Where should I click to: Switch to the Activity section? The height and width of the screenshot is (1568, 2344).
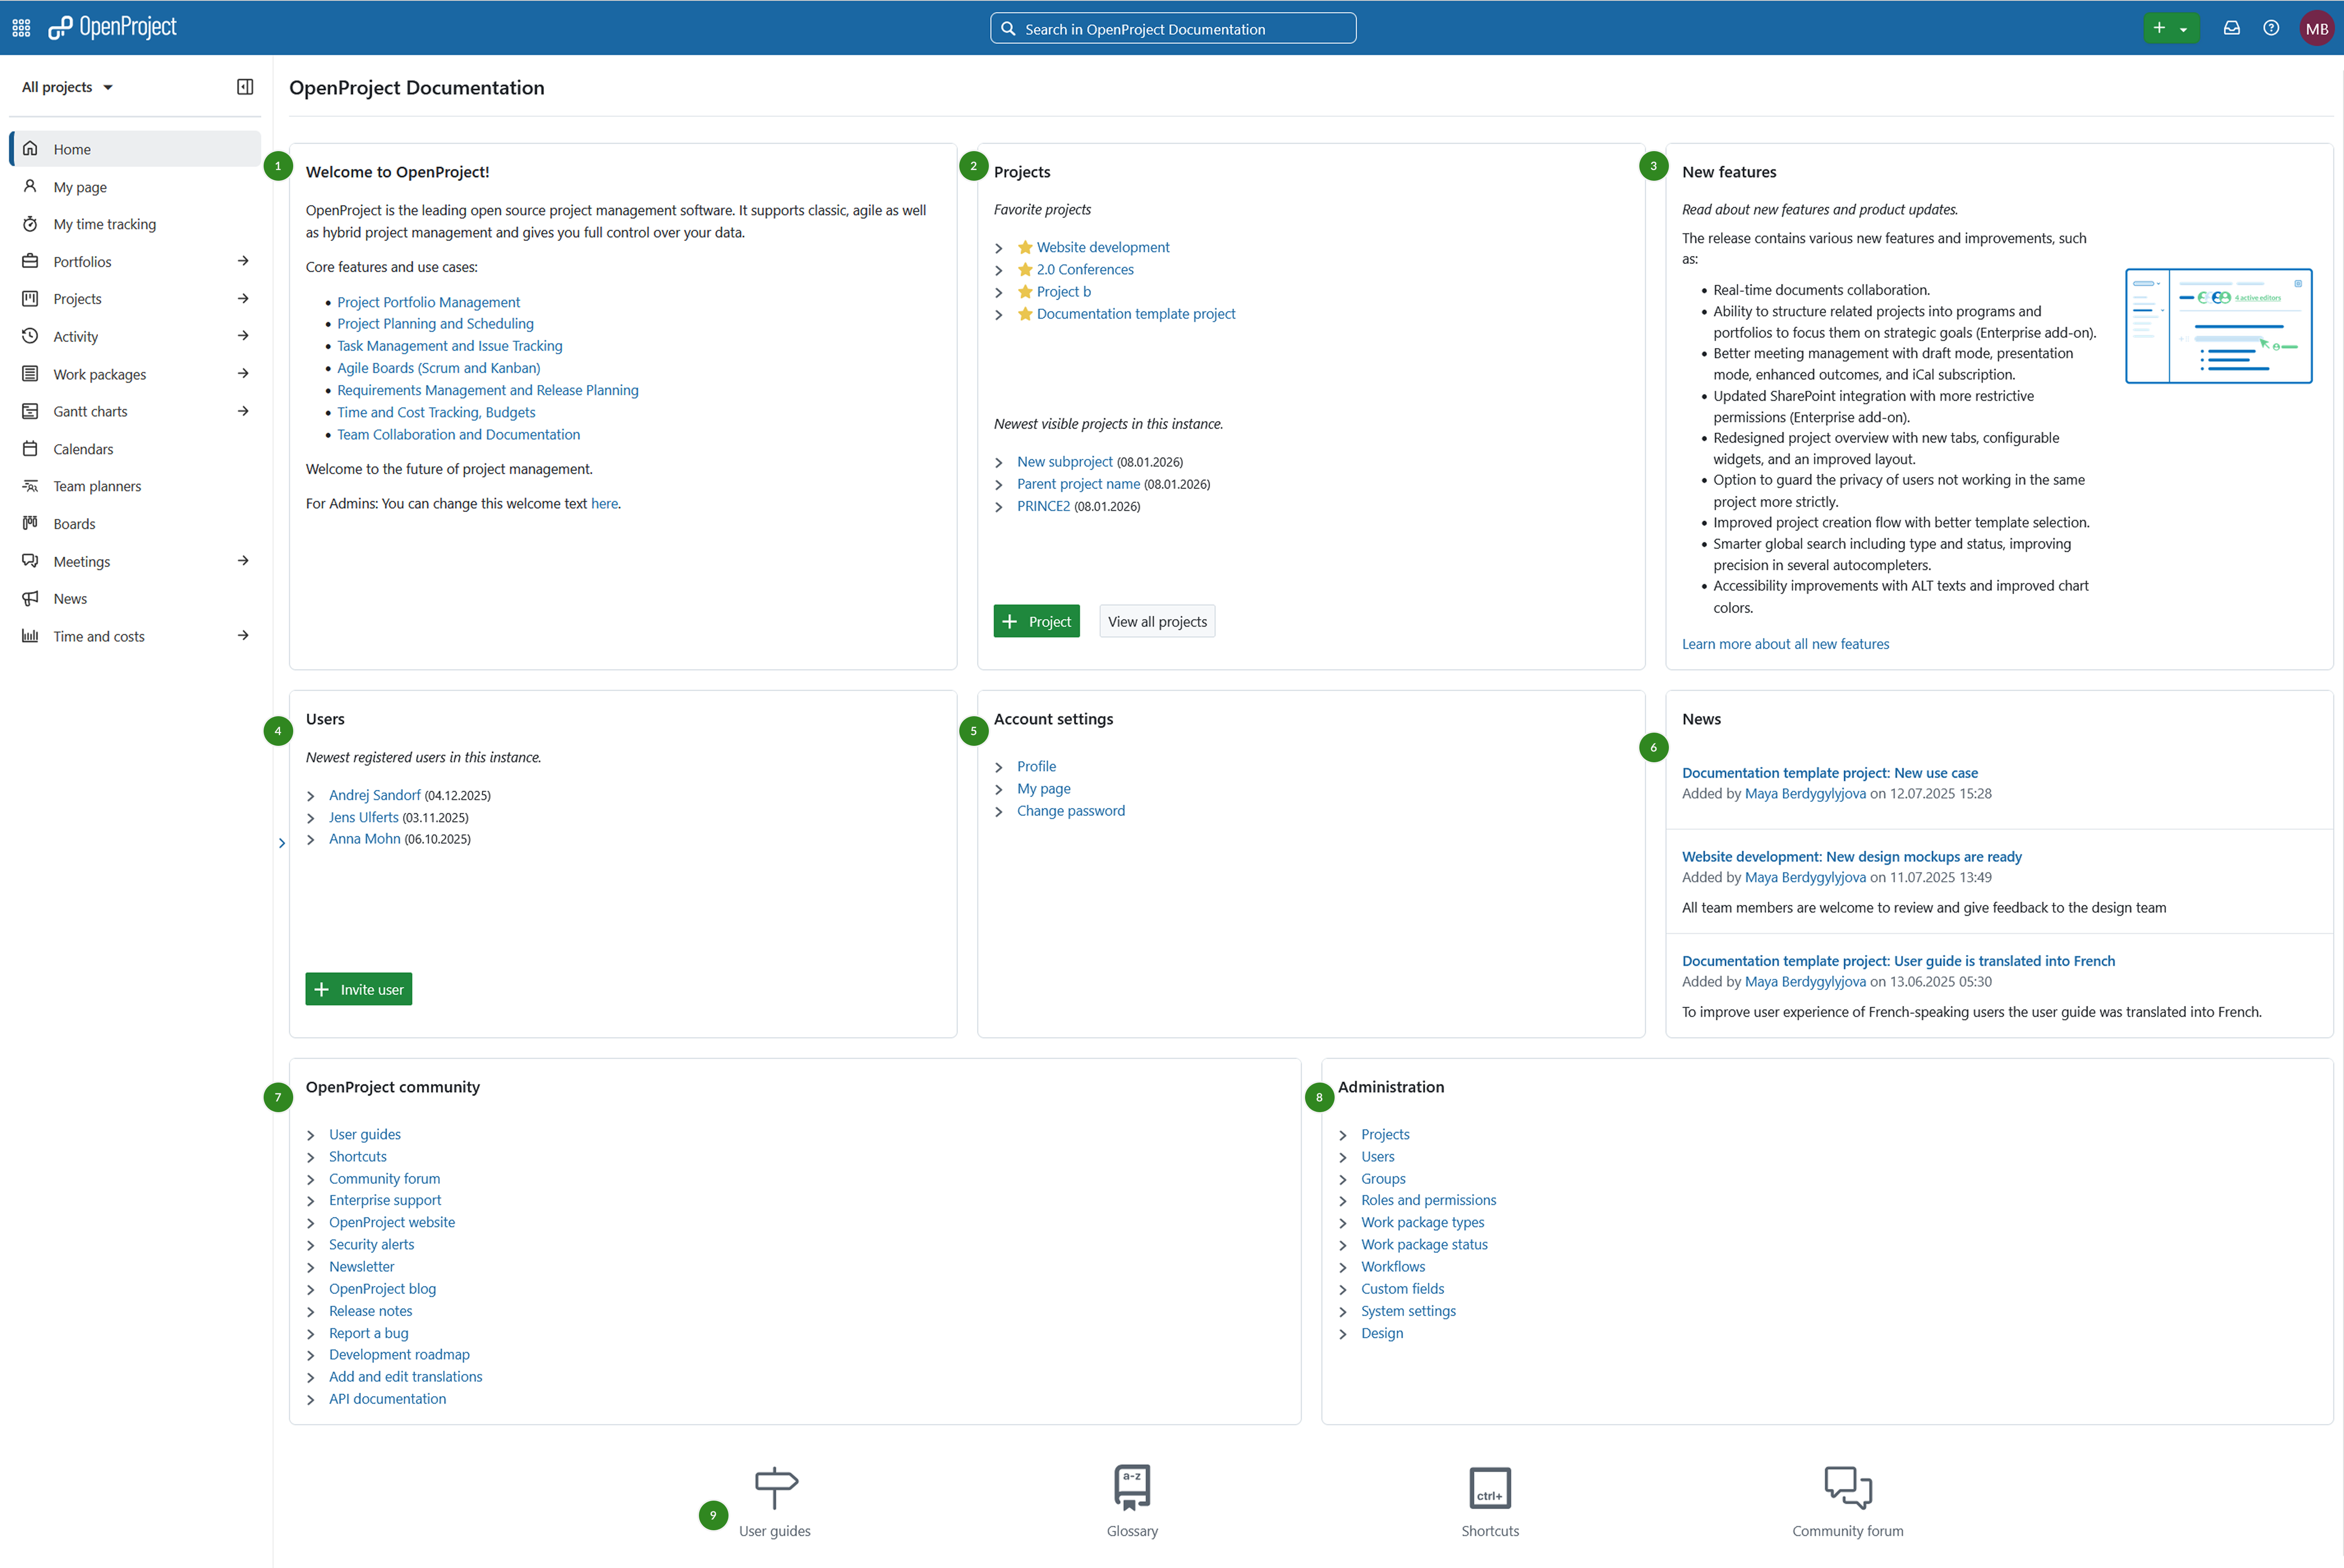75,336
